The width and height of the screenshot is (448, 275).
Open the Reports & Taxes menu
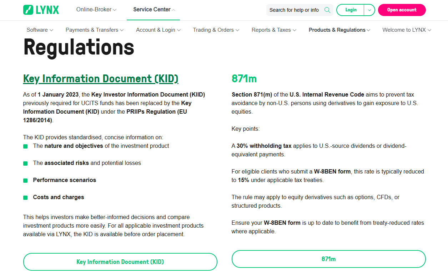pyautogui.click(x=274, y=30)
